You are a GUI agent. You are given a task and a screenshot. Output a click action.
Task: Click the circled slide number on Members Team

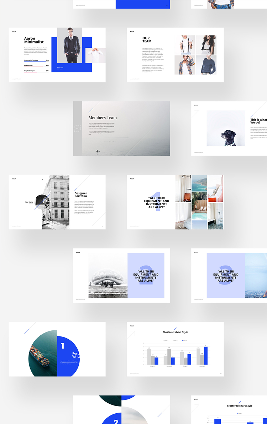coord(77,129)
